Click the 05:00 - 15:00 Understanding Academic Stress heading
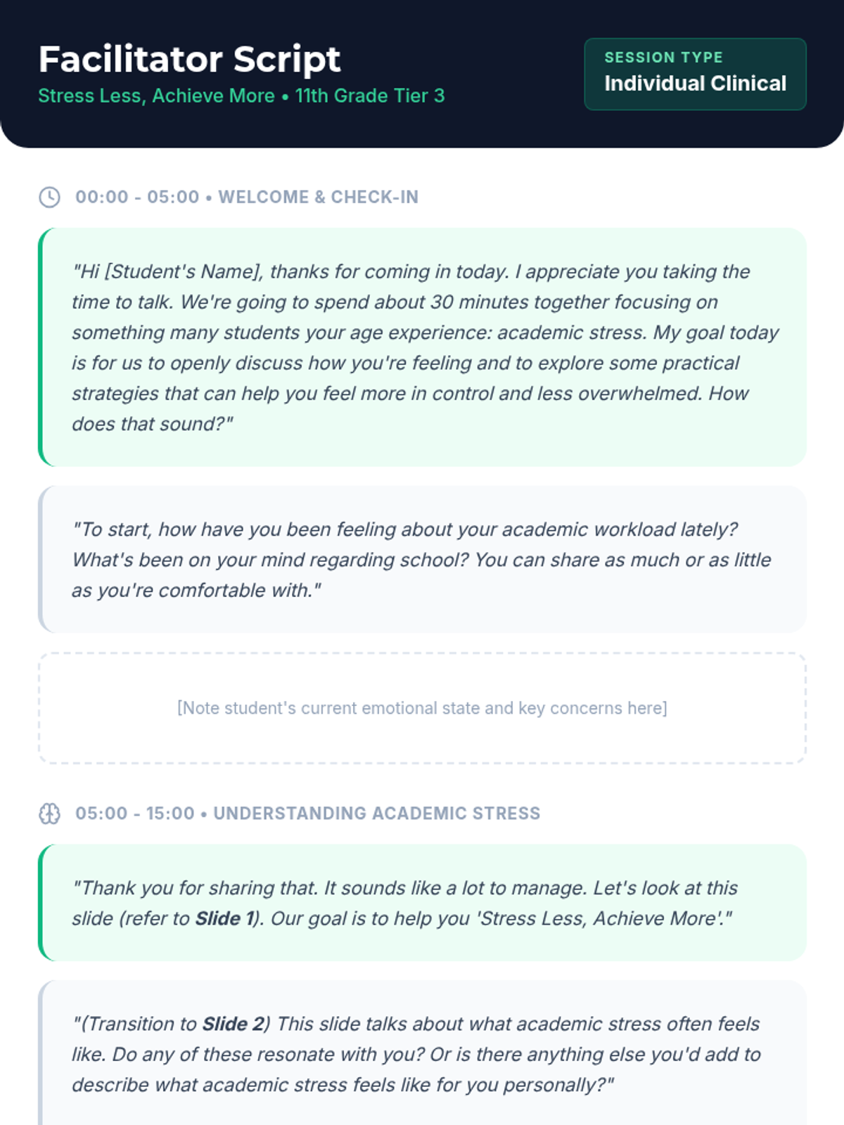Screen dimensions: 844x1125 click(308, 814)
